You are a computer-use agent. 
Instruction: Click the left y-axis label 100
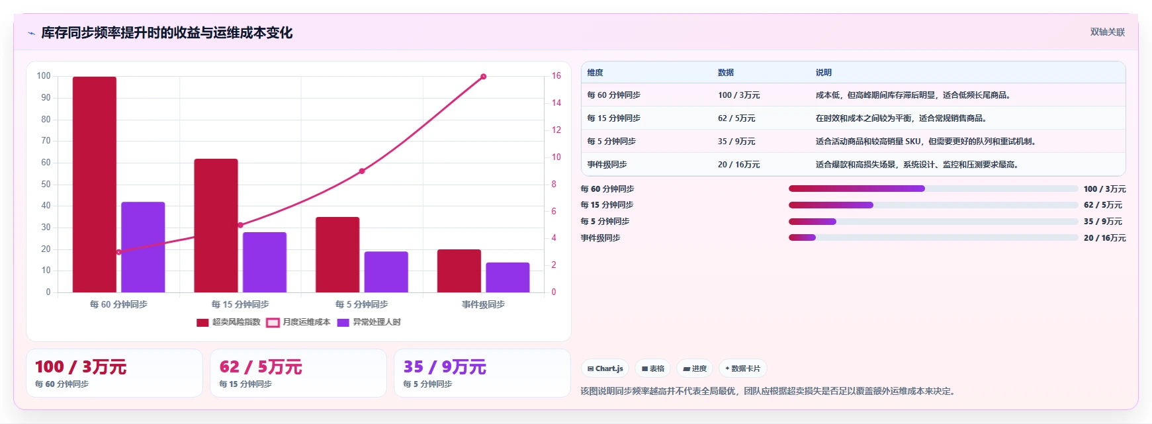click(x=44, y=76)
